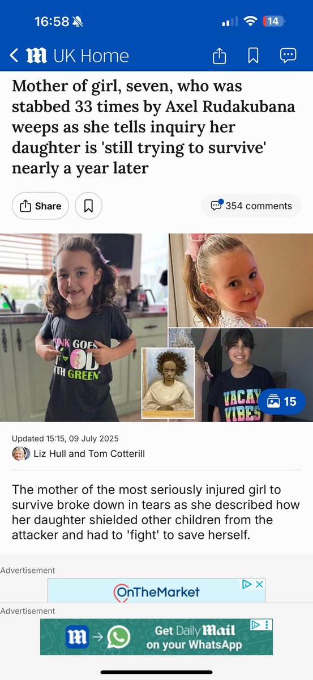Tap the back chevron in header
This screenshot has height=680, width=313.
(x=14, y=56)
